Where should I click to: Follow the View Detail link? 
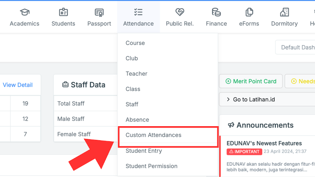[x=18, y=85]
